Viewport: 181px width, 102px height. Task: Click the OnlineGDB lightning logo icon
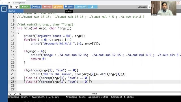(4, 9)
